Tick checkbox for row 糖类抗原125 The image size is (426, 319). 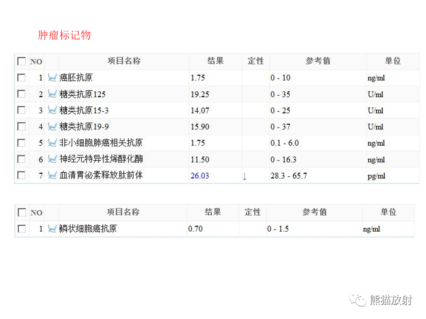point(21,94)
